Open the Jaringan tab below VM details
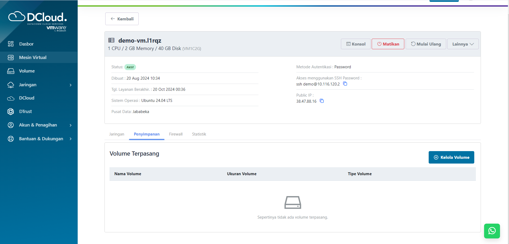 point(117,134)
